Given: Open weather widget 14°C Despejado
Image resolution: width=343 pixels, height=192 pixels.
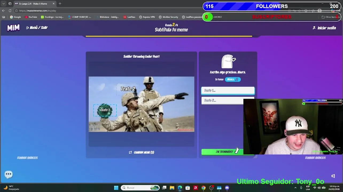Looking at the screenshot, I should click(x=11, y=188).
